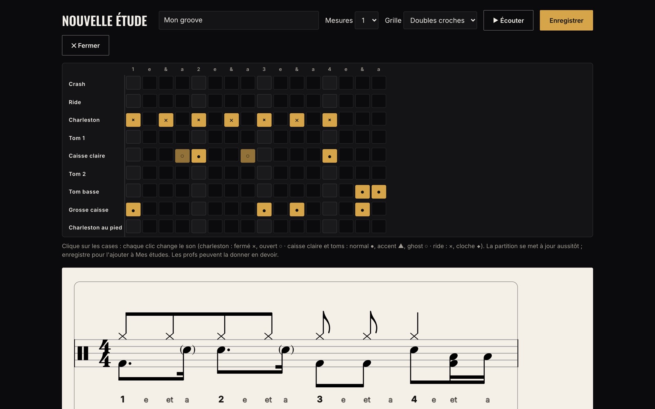Image resolution: width=655 pixels, height=409 pixels.
Task: Toggle the Charleston cell on the '&' of beat 1
Action: tap(166, 120)
